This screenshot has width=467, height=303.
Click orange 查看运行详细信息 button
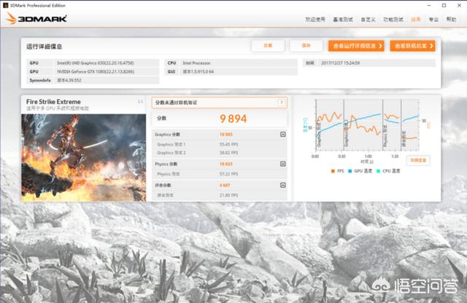pyautogui.click(x=356, y=46)
